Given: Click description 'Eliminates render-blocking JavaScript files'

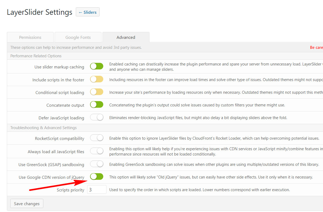Looking at the screenshot, I should tap(198, 118).
